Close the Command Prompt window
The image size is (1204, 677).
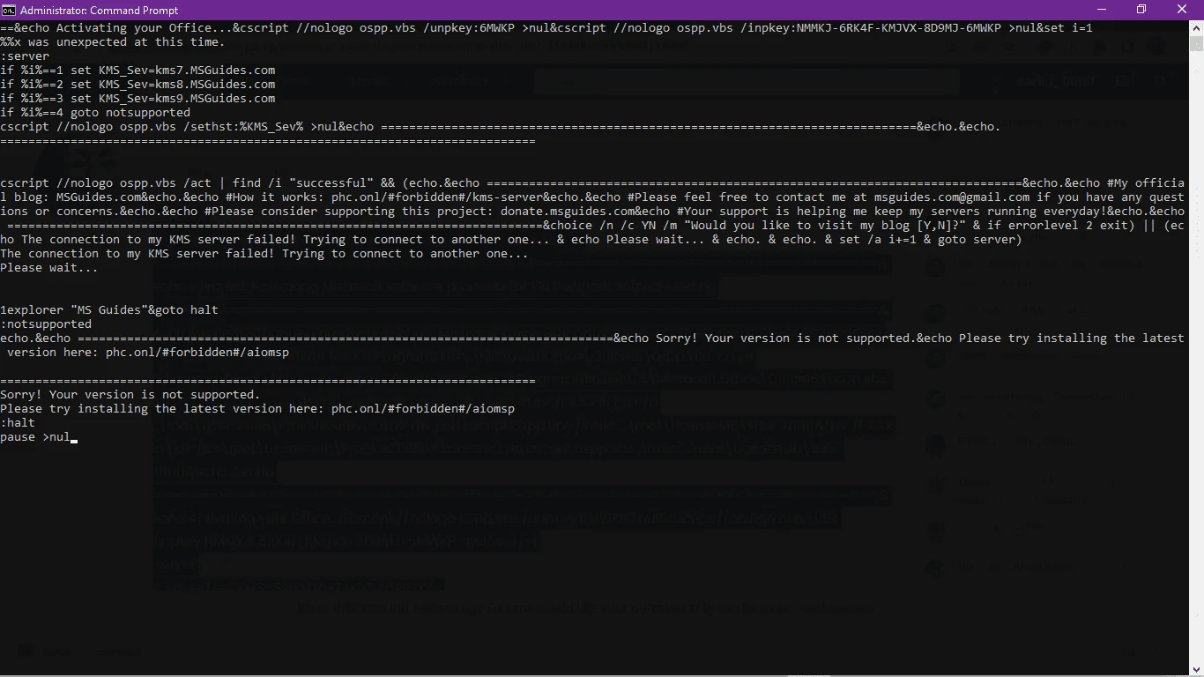[1183, 10]
